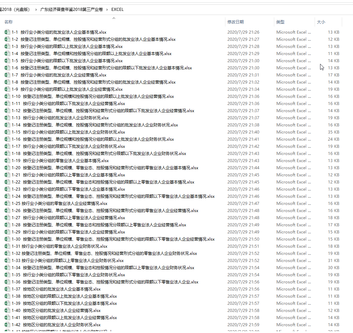Image resolution: width=353 pixels, height=333 pixels.
Task: Go to the 2018（光盘版） breadcrumb folder
Action: 15,10
